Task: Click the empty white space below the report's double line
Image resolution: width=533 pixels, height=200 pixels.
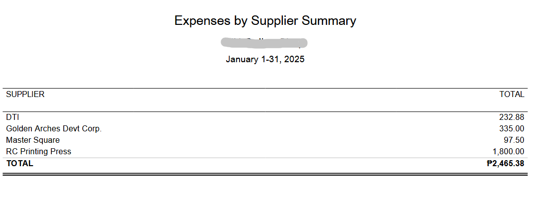Action: pos(265,189)
